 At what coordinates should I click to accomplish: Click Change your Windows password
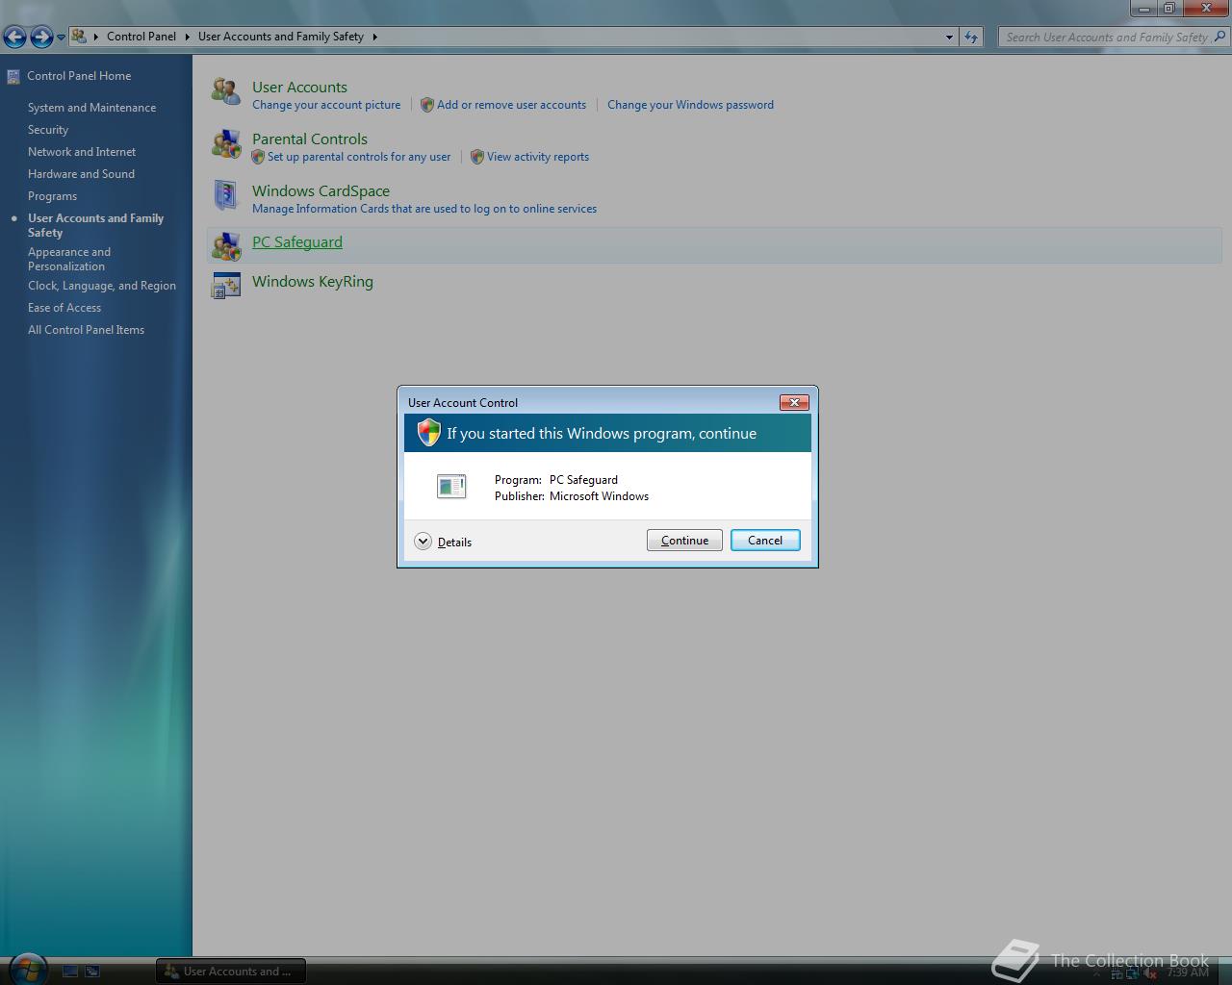(x=690, y=105)
